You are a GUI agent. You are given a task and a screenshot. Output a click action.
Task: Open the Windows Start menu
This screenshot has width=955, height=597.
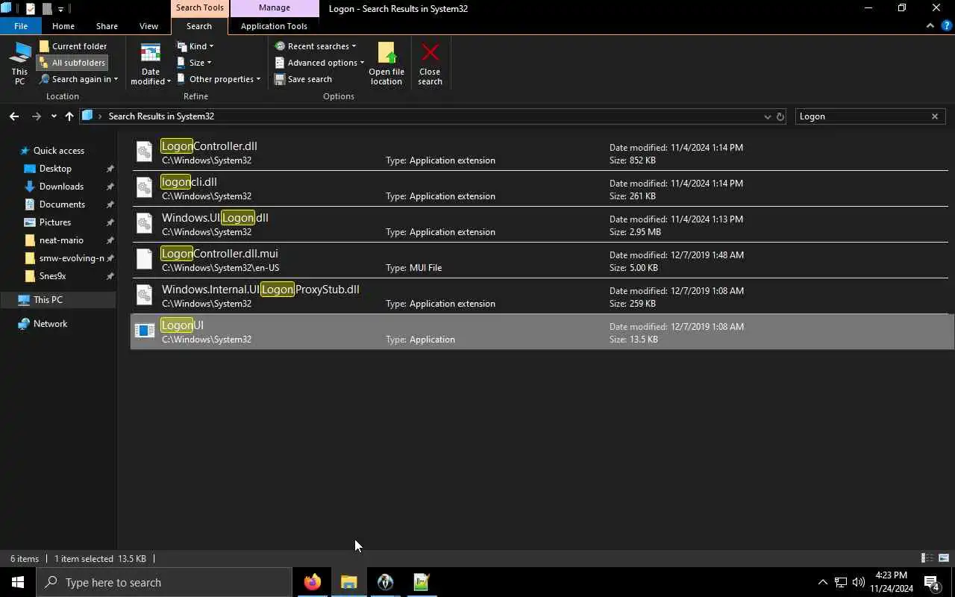click(x=18, y=582)
